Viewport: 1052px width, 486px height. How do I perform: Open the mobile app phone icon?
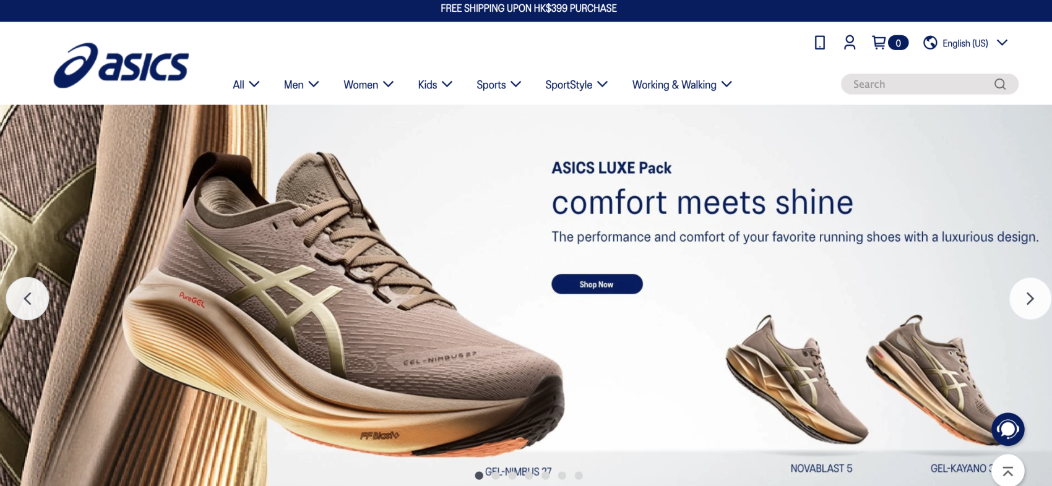[819, 43]
